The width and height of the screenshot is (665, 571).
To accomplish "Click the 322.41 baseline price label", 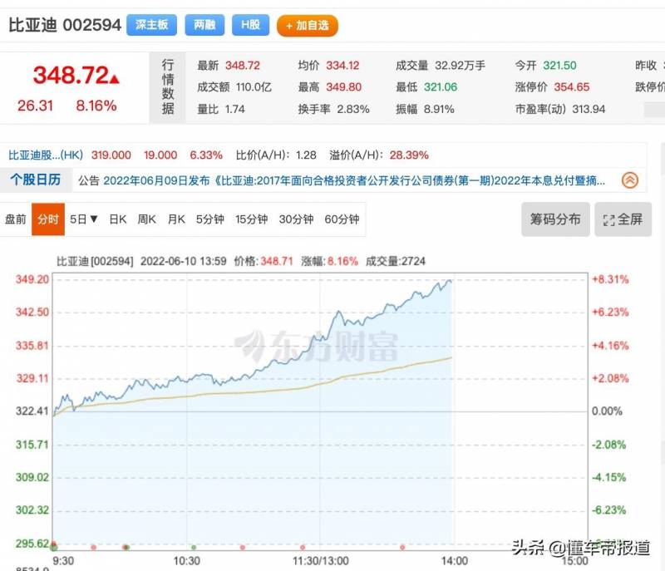I will [x=32, y=411].
